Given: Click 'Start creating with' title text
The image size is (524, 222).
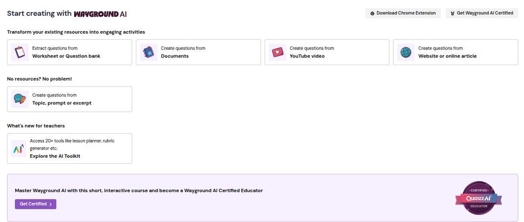Looking at the screenshot, I should point(39,14).
